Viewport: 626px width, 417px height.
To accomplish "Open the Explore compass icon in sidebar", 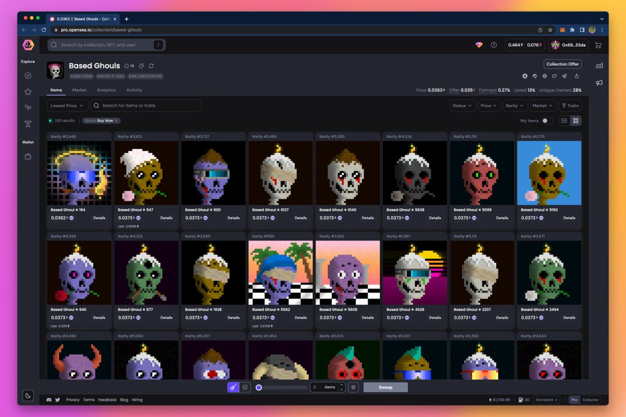I will pos(28,76).
